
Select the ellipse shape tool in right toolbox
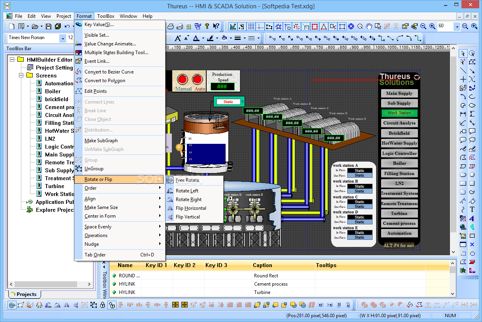pos(463,175)
